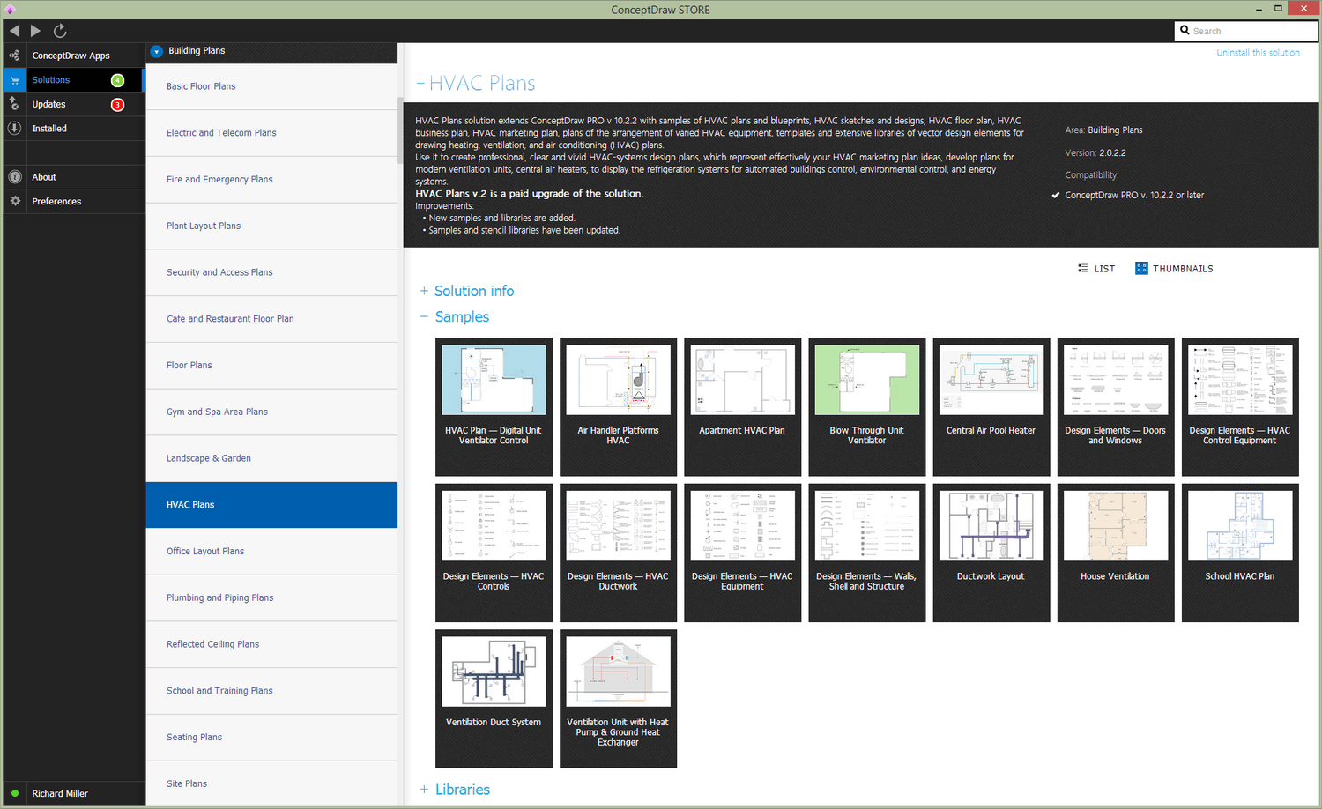Refresh the store page

pos(60,31)
